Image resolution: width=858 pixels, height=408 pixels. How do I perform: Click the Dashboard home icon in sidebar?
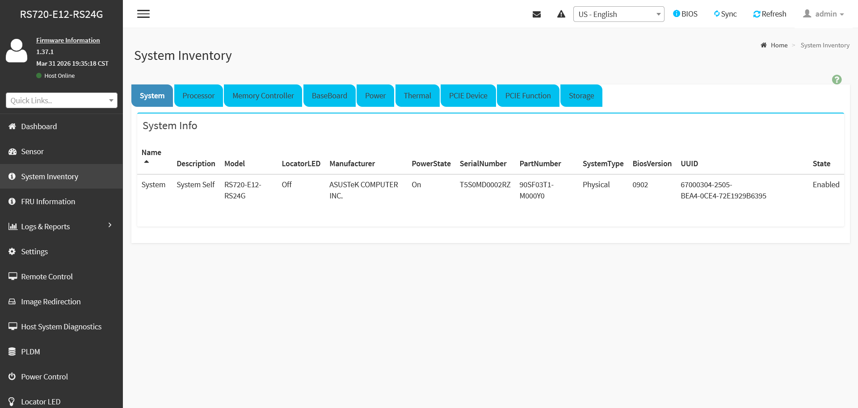pos(12,126)
